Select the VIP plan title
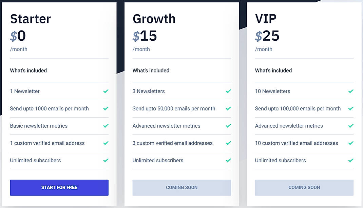This screenshot has width=363, height=208. coord(266,19)
